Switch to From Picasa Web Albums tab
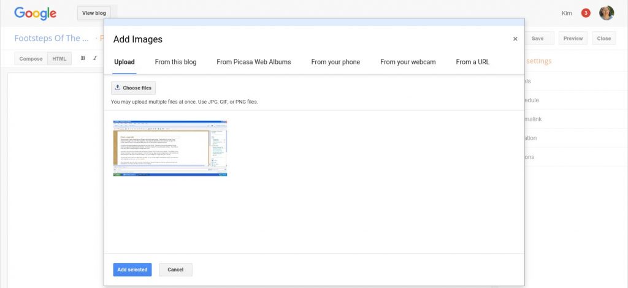This screenshot has width=628, height=288. (253, 62)
